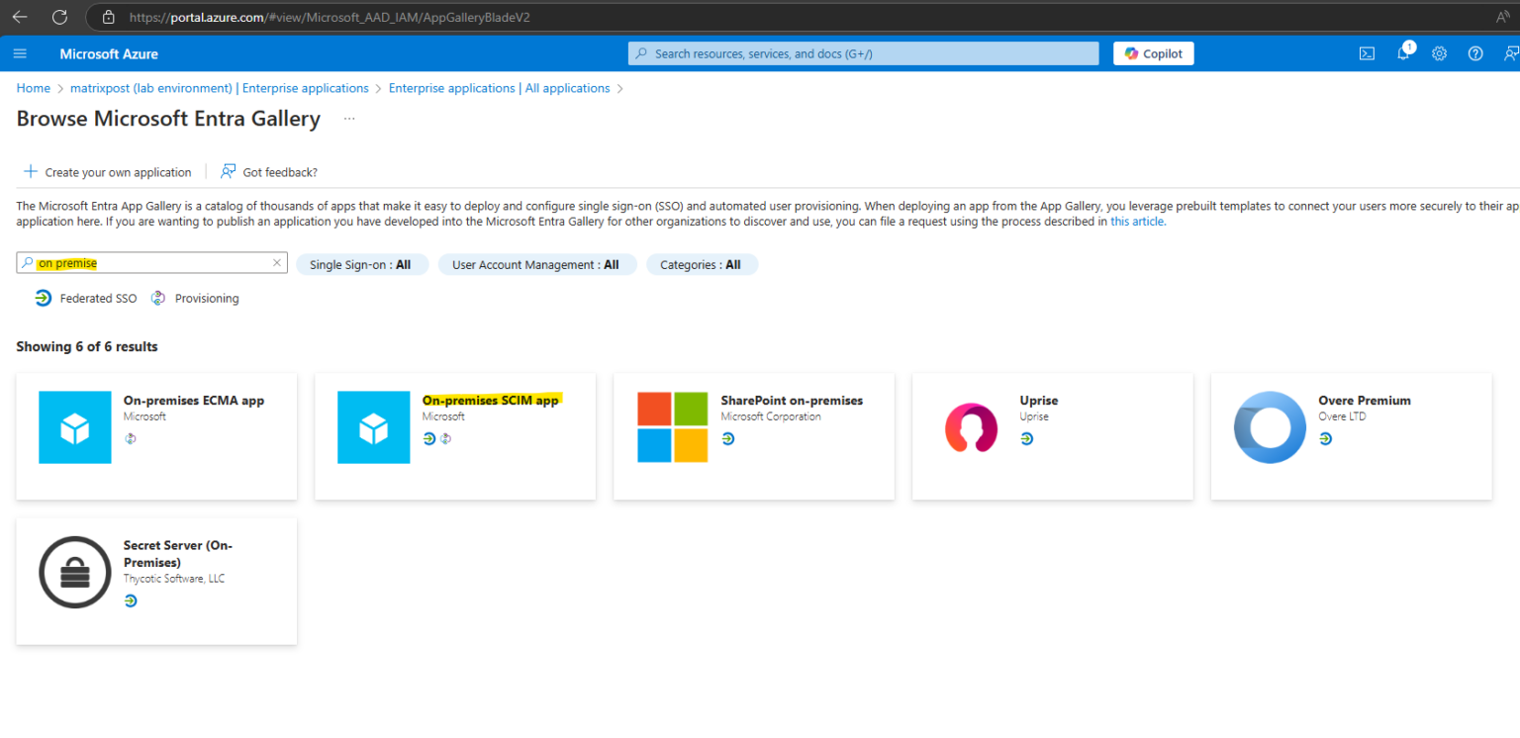
Task: Toggle the Provisioning filter
Action: [195, 298]
